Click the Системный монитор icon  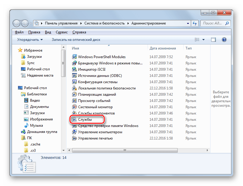point(74,107)
